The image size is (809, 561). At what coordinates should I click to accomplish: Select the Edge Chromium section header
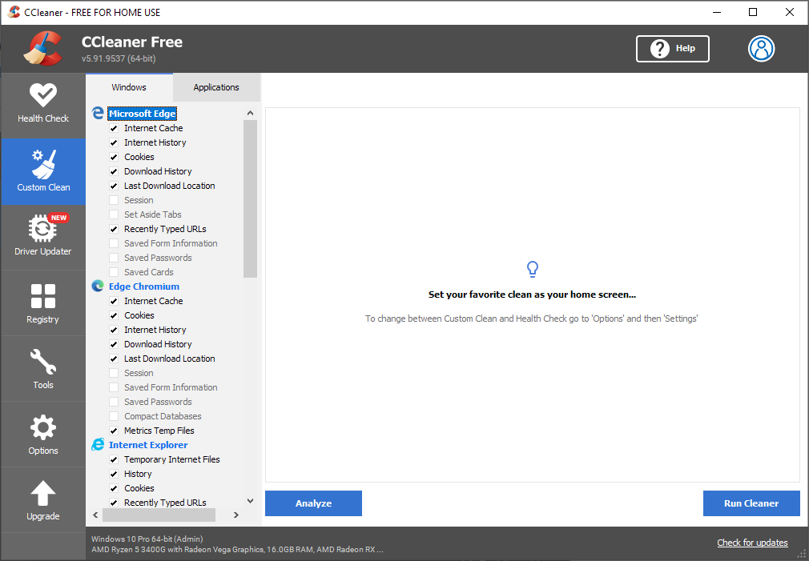(144, 287)
